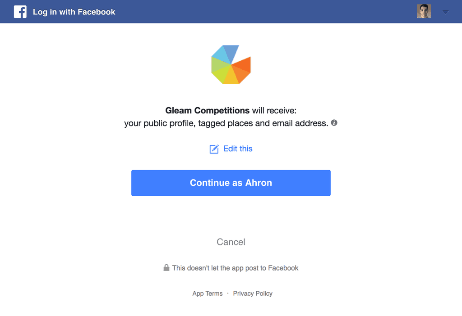Click the info icon beside email address
The image size is (462, 316).
pyautogui.click(x=334, y=122)
